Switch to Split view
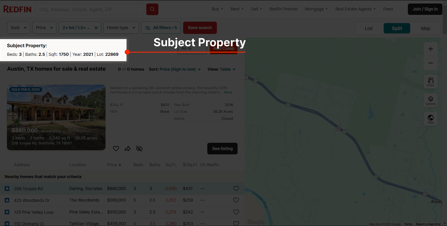Viewport: 447px width, 226px height. point(397,28)
